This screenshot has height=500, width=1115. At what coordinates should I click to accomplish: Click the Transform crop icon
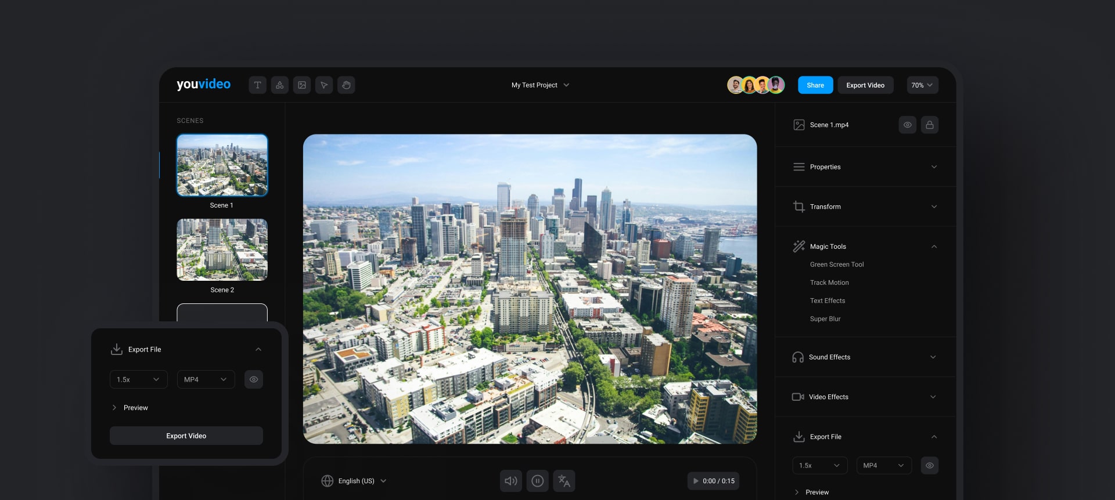799,206
